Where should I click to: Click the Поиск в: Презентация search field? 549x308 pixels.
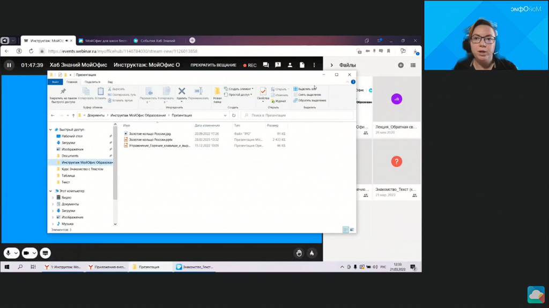(x=297, y=116)
